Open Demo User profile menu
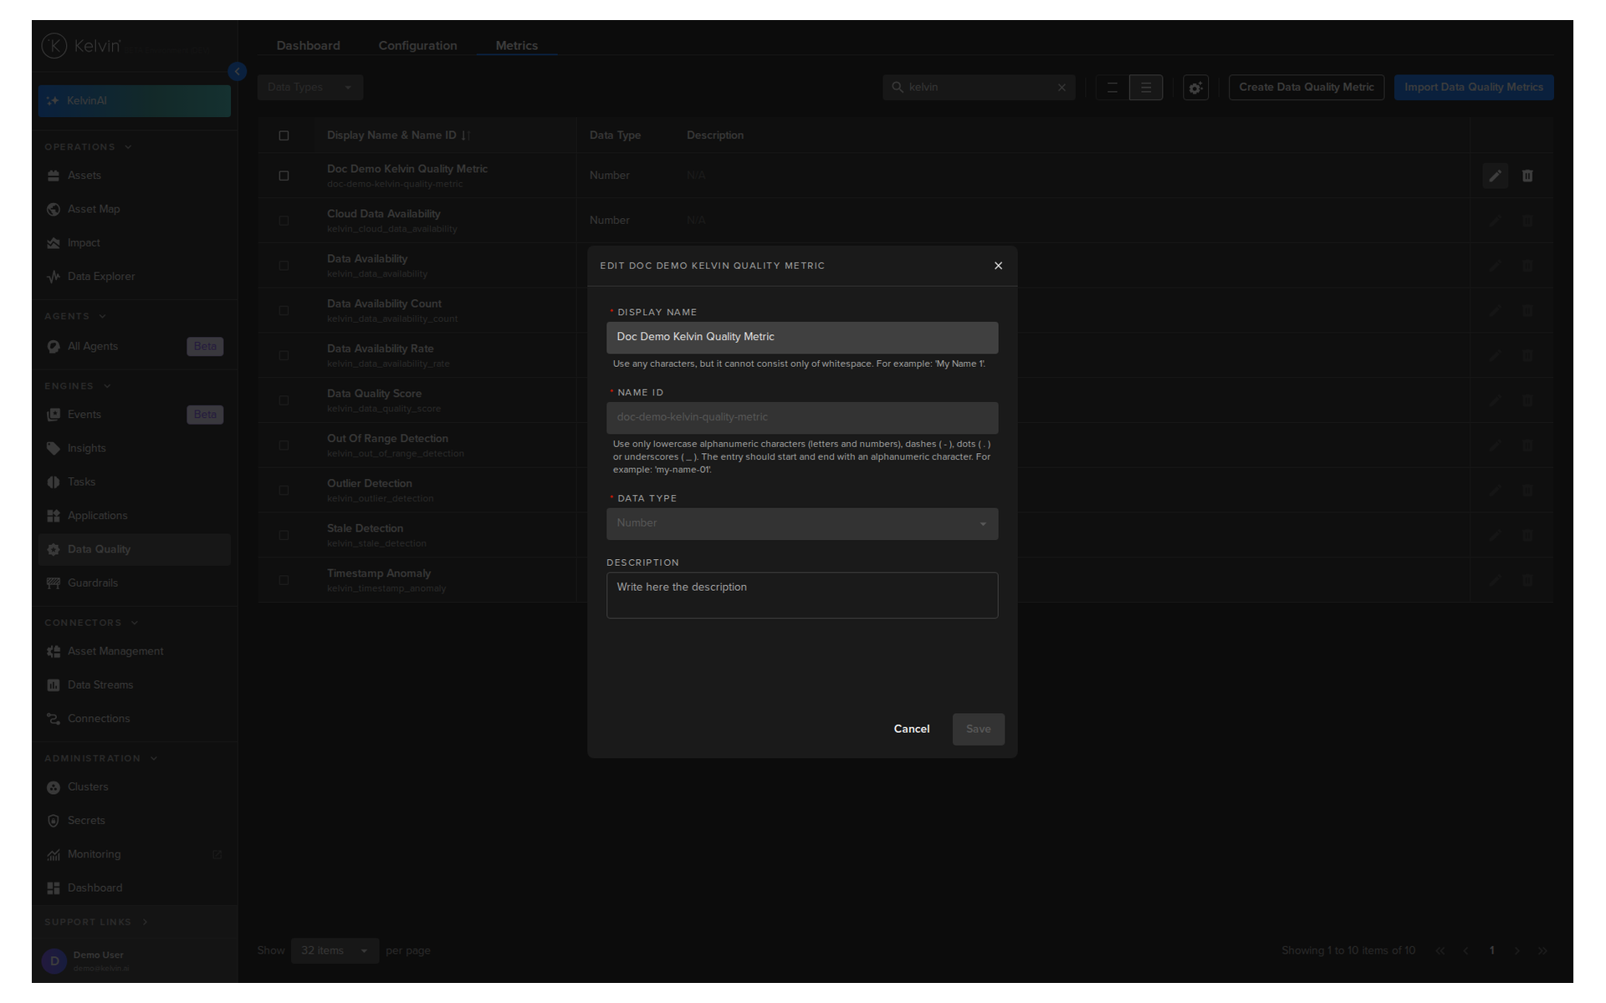 (x=135, y=961)
